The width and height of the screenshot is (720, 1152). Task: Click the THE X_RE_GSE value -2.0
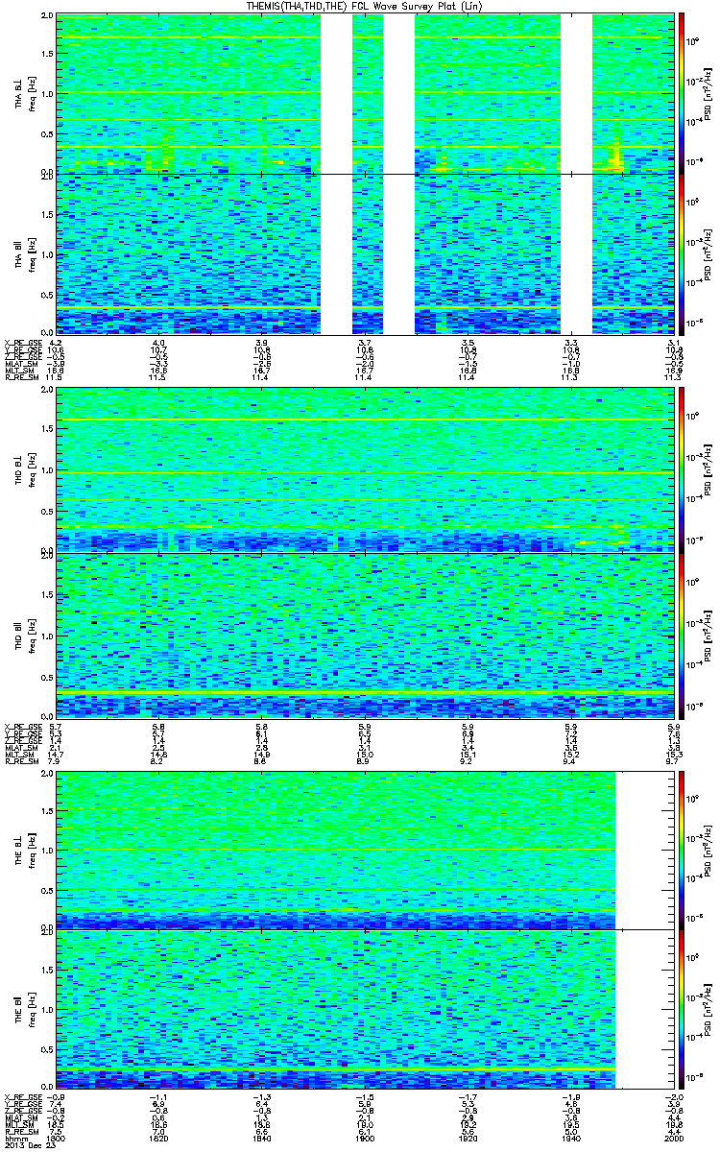click(673, 1096)
